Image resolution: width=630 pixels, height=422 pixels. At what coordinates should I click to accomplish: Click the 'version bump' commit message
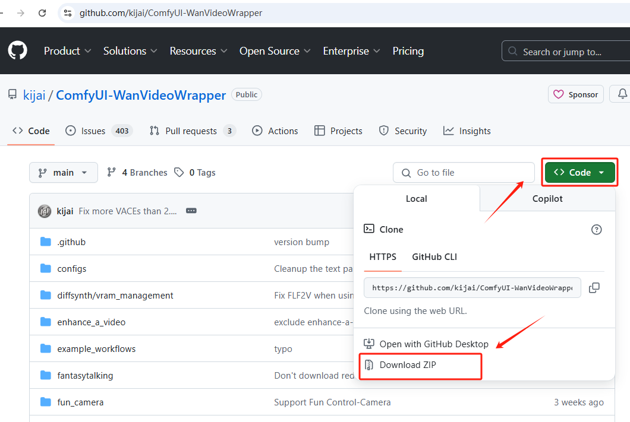click(302, 242)
